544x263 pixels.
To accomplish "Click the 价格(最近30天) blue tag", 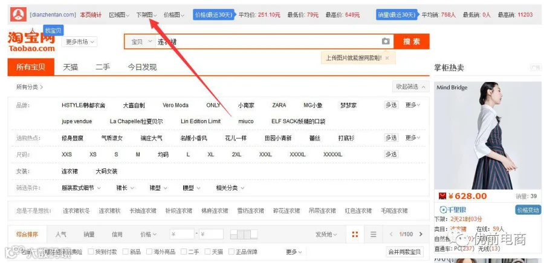I will pyautogui.click(x=214, y=15).
